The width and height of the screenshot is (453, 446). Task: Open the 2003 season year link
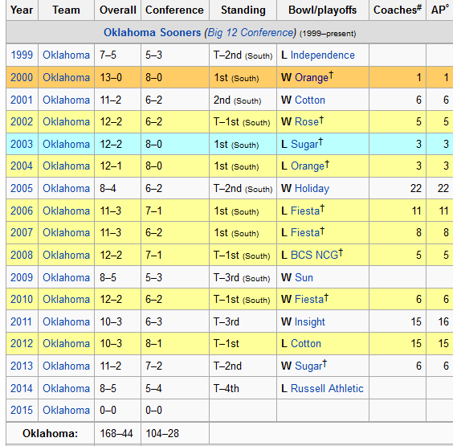(x=22, y=144)
